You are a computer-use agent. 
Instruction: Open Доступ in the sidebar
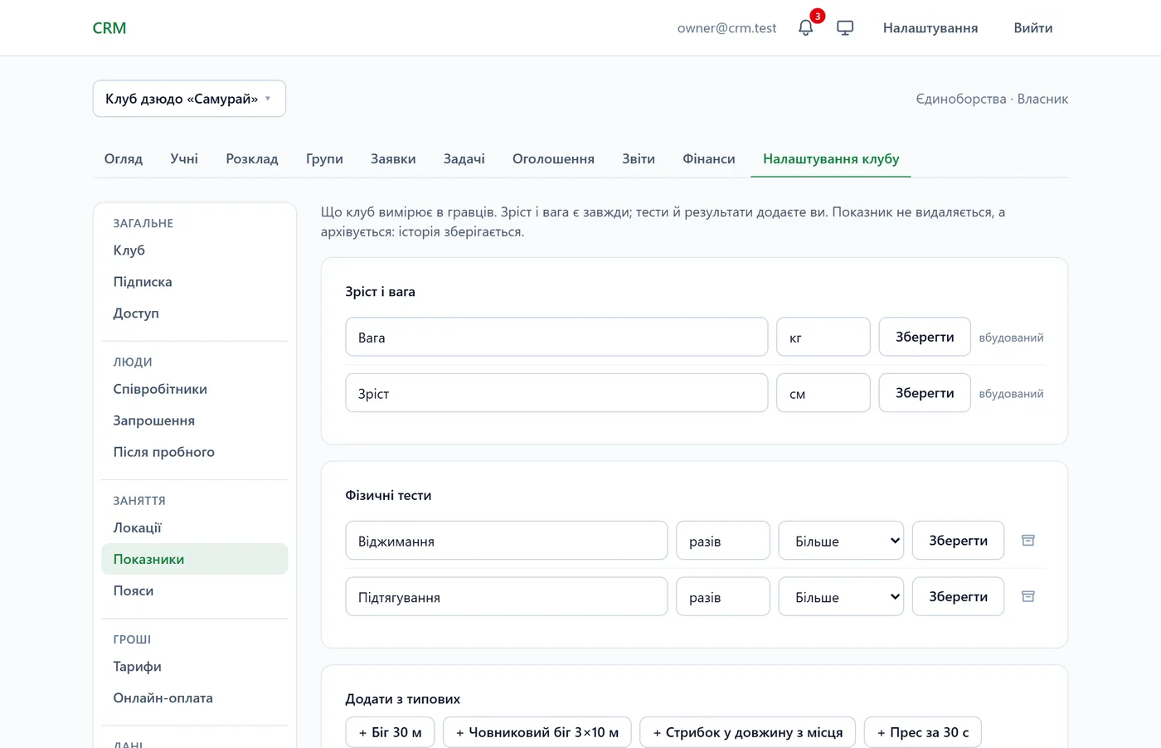[195, 313]
